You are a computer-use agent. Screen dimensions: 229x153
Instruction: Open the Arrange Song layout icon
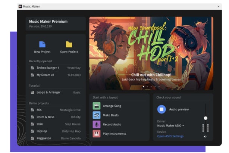(97, 106)
